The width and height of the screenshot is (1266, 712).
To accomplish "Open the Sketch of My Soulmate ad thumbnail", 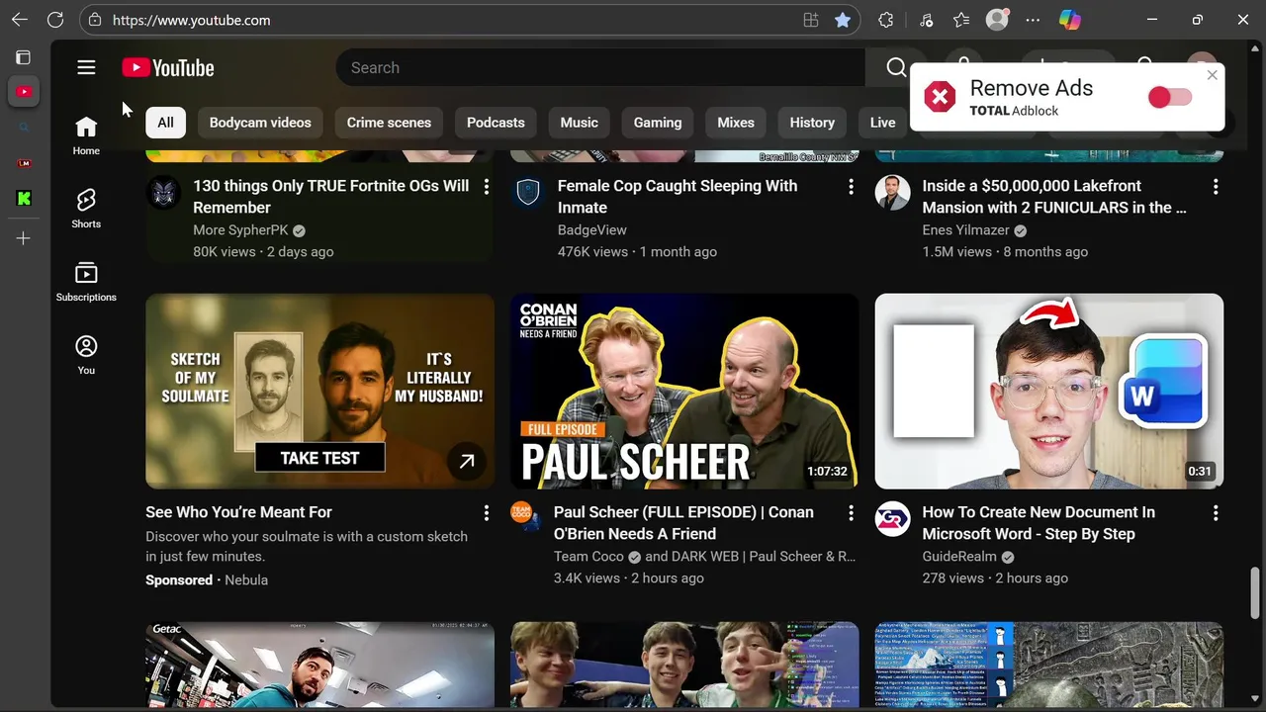I will 319,391.
